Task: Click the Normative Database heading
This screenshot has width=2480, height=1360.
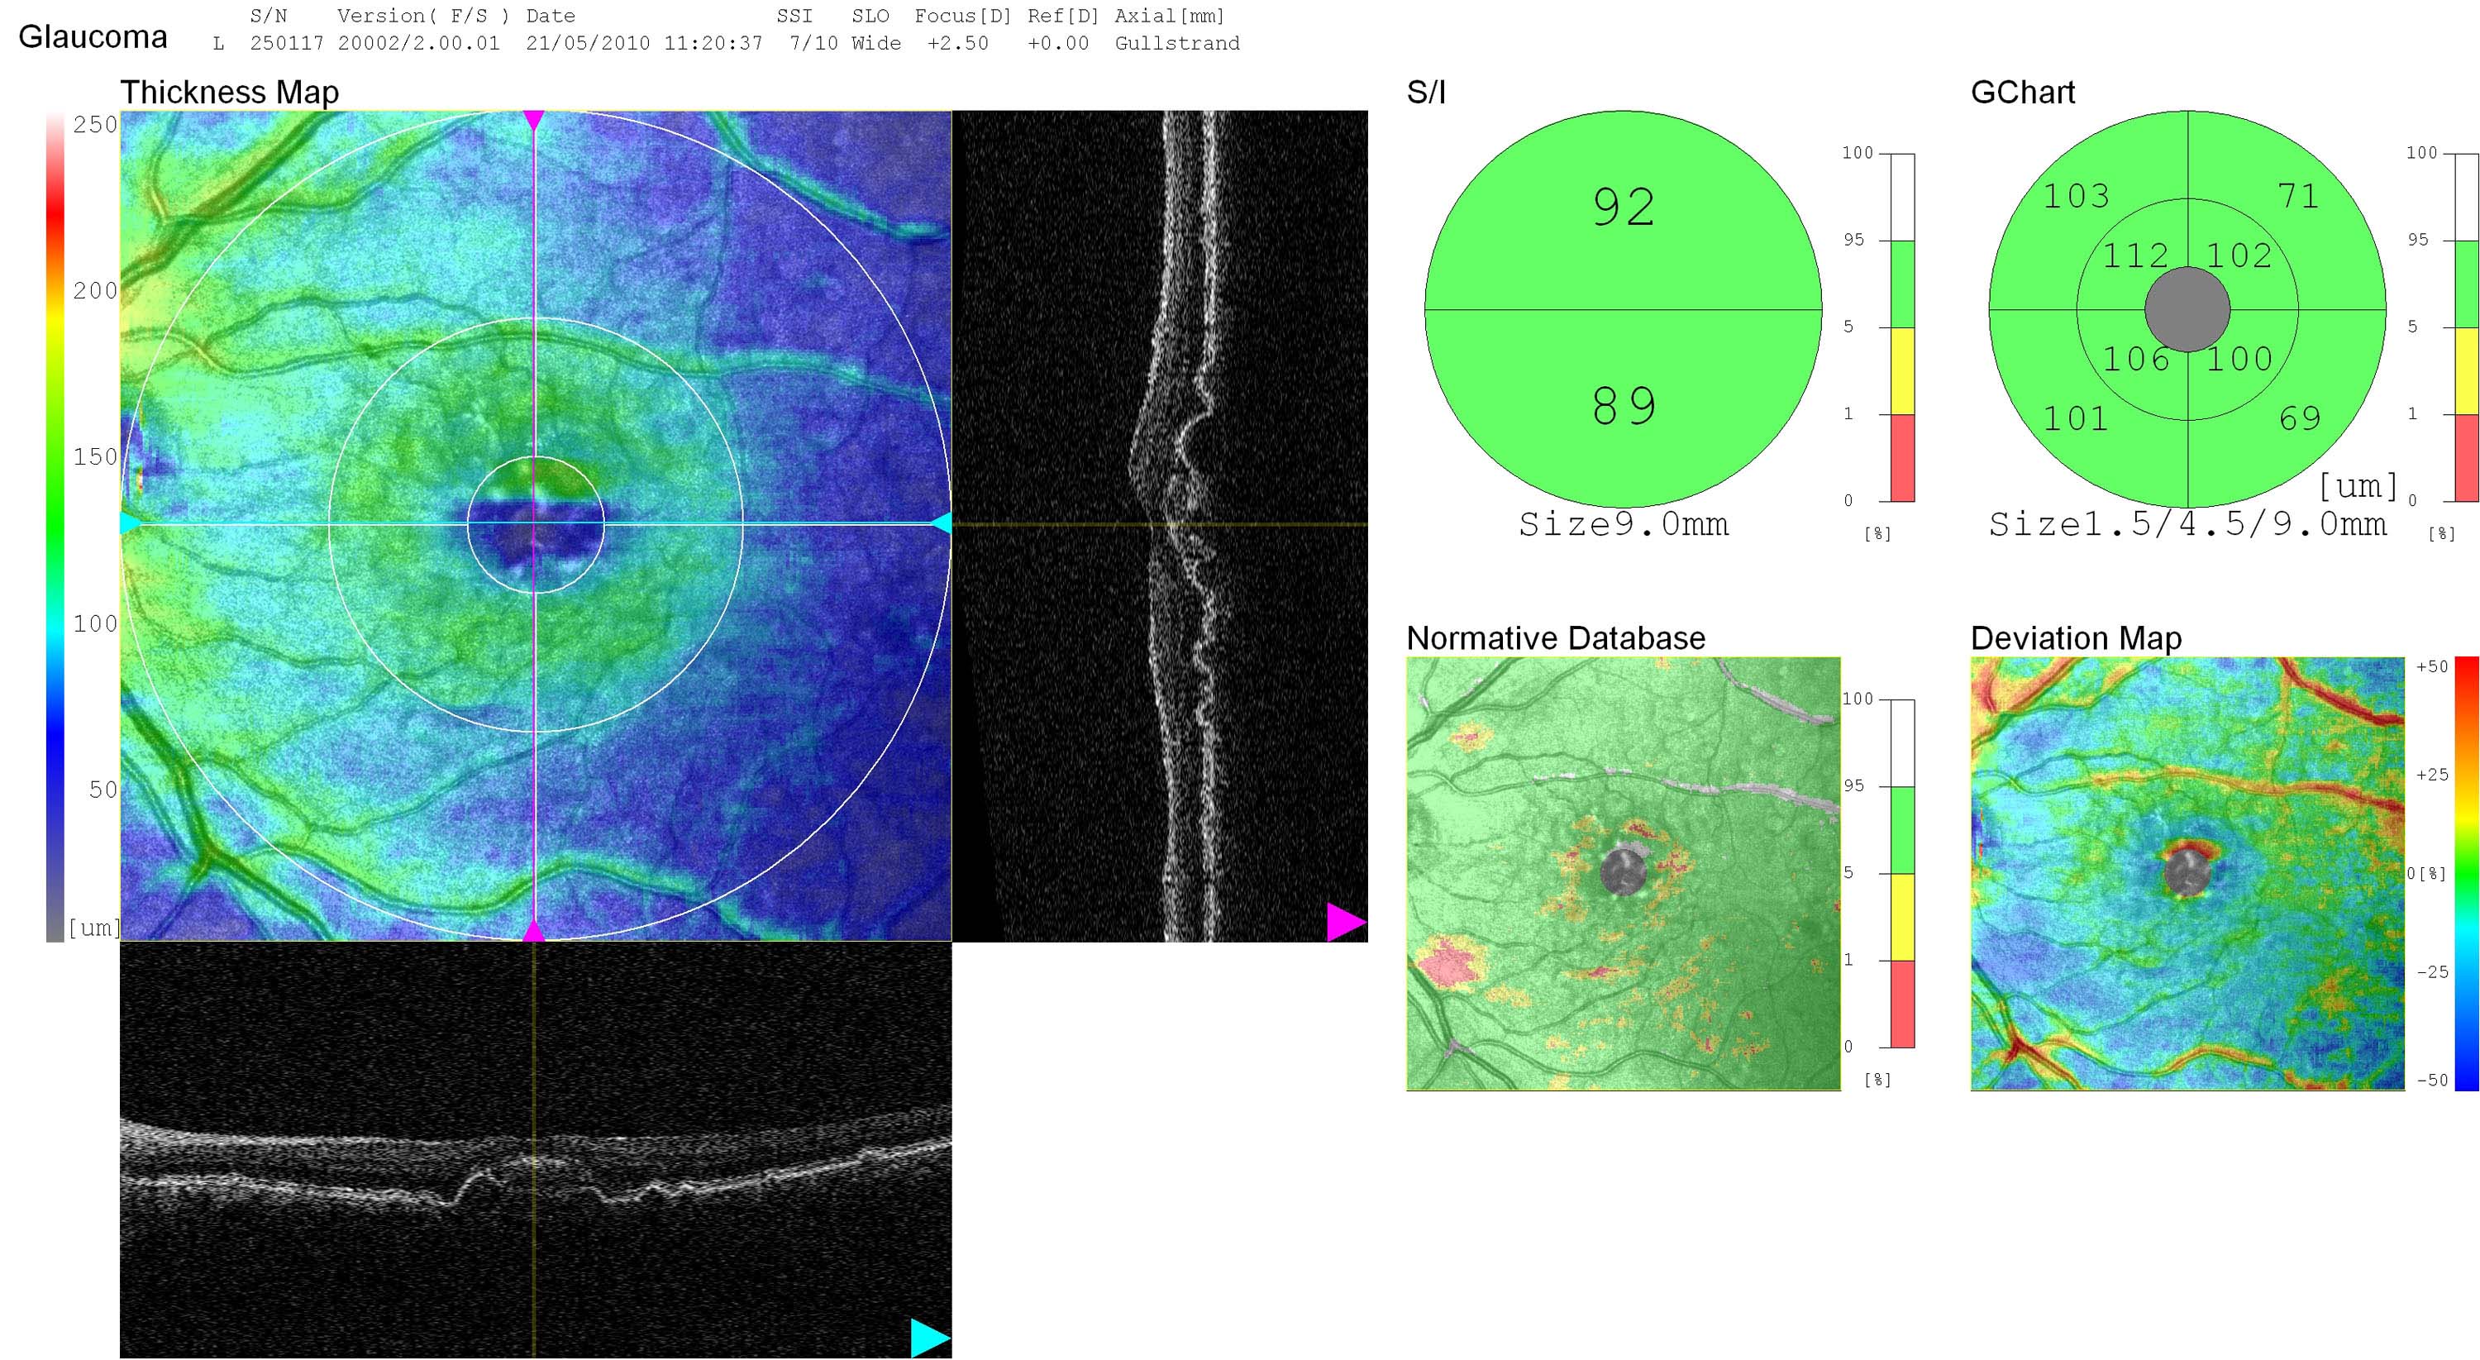Action: (x=1556, y=638)
